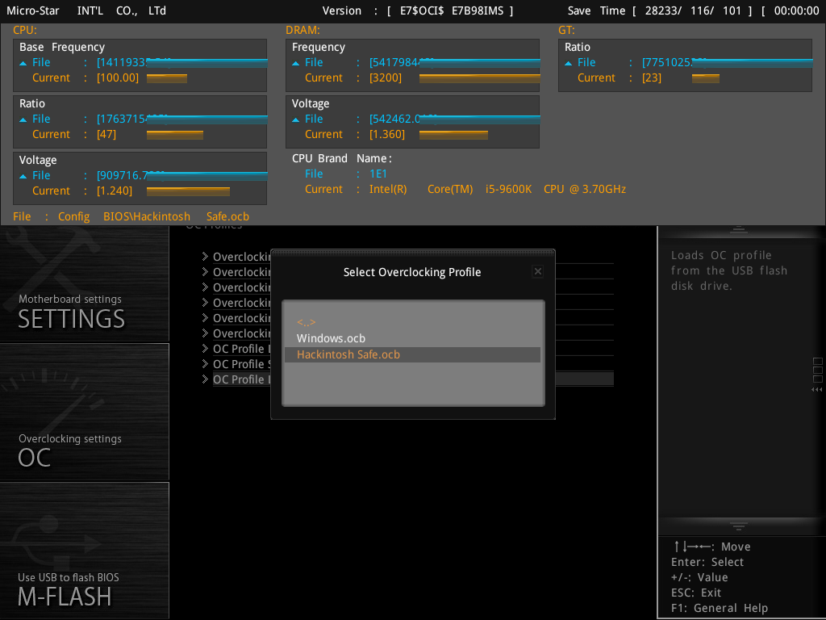Click blue triangle beside DRAM Frequency File
This screenshot has width=826, height=620.
295,63
